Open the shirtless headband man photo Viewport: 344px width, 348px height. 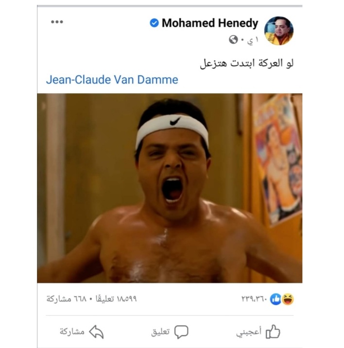pyautogui.click(x=170, y=188)
